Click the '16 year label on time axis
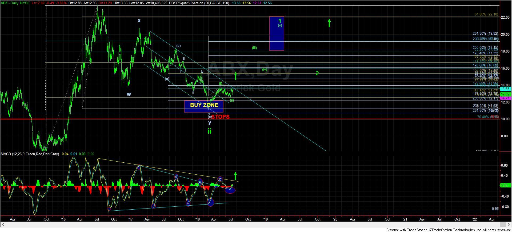Viewport: 512px width, 232px height. 63,219
